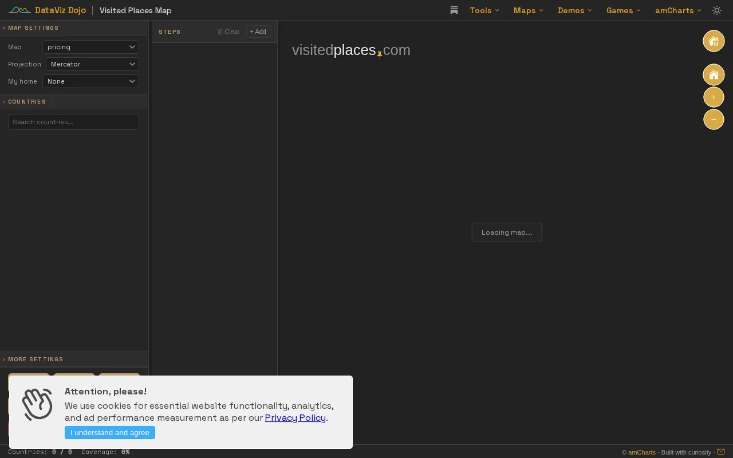Screen dimensions: 733x458
Task: Add a new step
Action: (x=258, y=31)
